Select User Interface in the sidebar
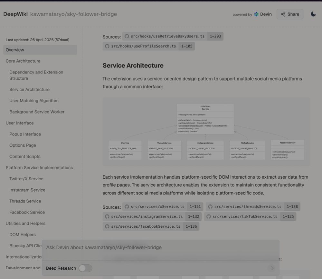 click(x=20, y=123)
